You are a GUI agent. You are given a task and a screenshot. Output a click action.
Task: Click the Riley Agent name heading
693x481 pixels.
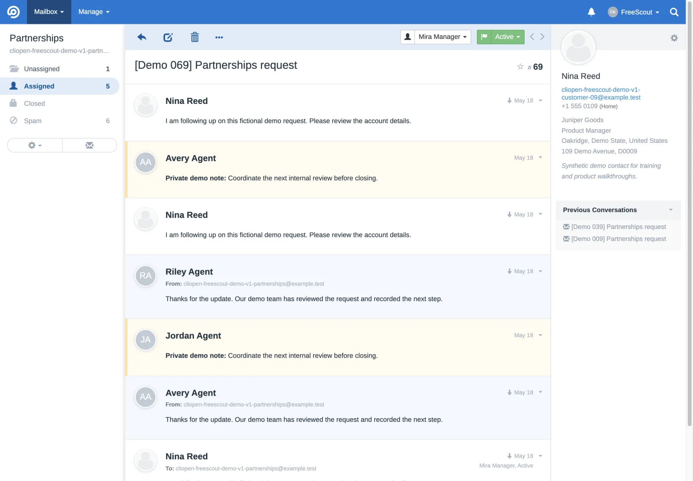coord(189,272)
